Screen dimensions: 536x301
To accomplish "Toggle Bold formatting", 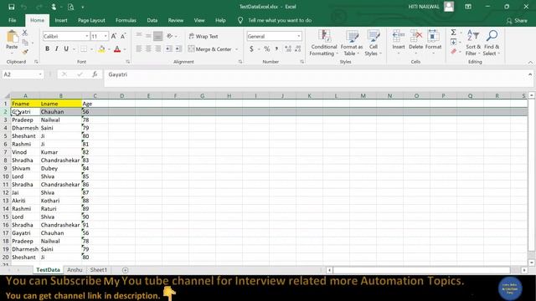I will pyautogui.click(x=47, y=48).
